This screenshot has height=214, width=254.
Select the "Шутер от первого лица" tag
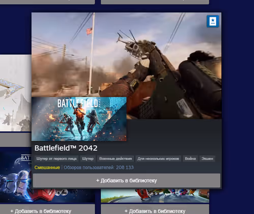point(56,159)
